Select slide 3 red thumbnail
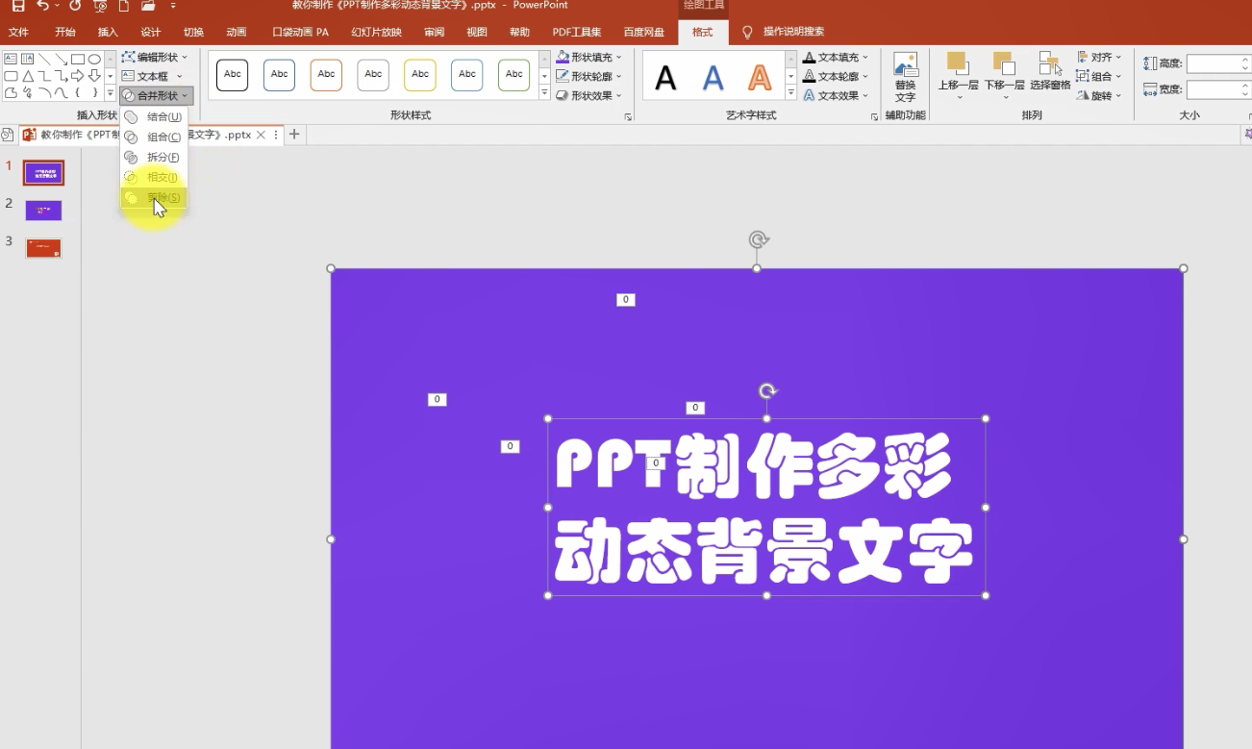Screen dimensions: 1252x749 pos(43,248)
